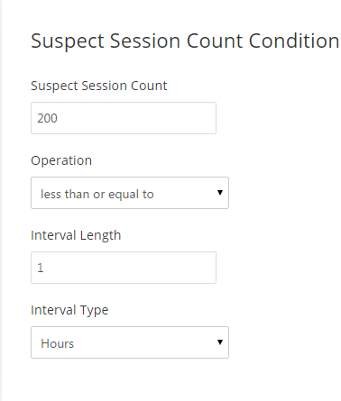Click the value 1 in the Interval Length field

pos(41,268)
